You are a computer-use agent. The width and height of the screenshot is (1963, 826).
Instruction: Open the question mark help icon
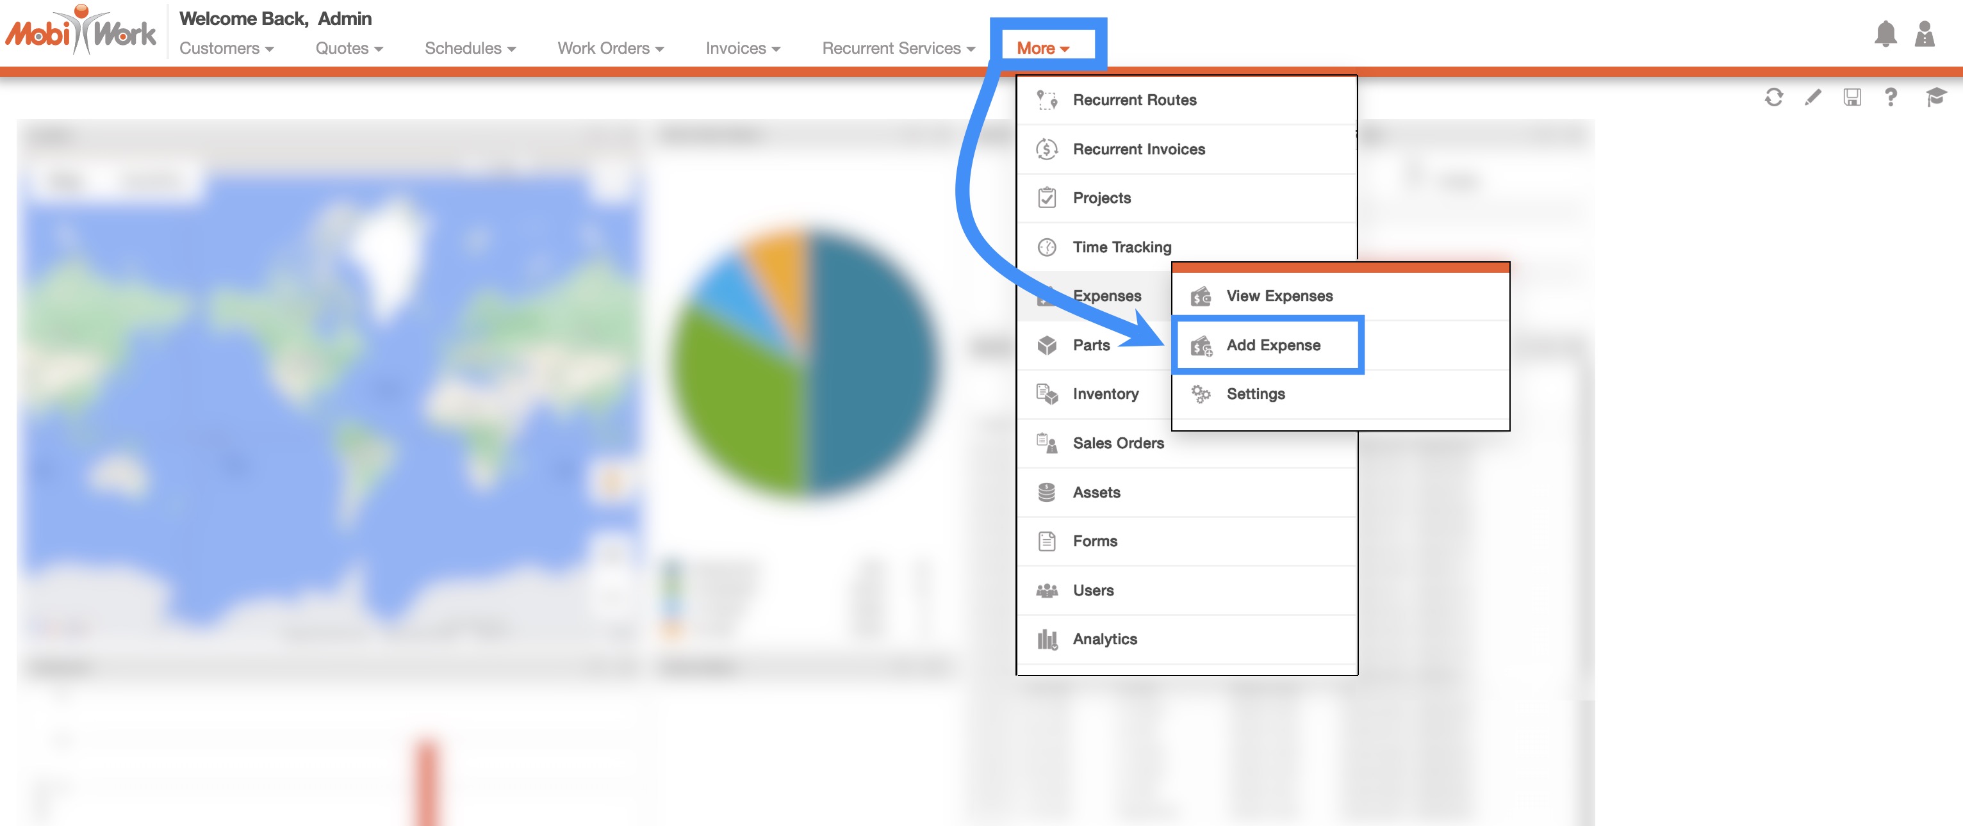pyautogui.click(x=1891, y=97)
